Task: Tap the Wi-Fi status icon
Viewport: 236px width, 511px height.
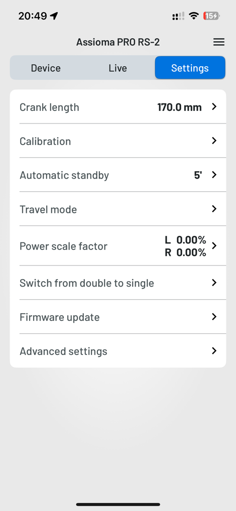Action: pos(194,16)
